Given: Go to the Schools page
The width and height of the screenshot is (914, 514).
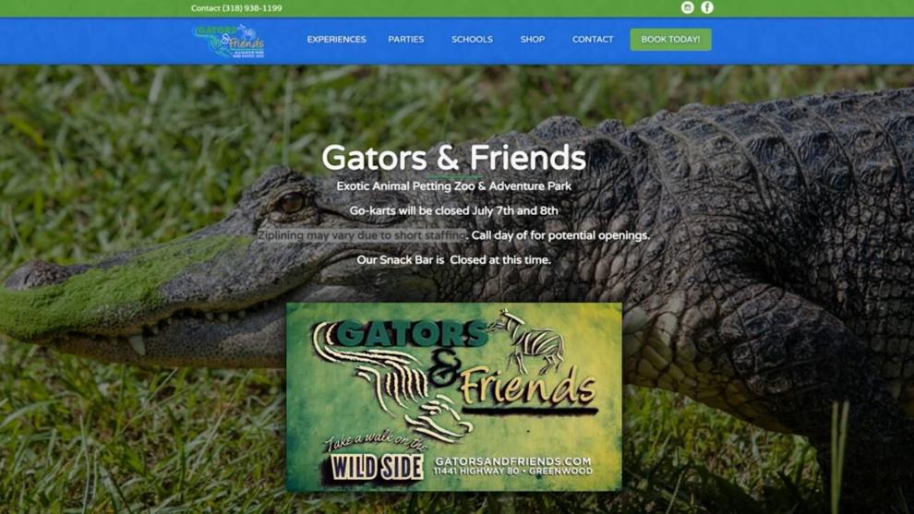Looking at the screenshot, I should tap(472, 39).
